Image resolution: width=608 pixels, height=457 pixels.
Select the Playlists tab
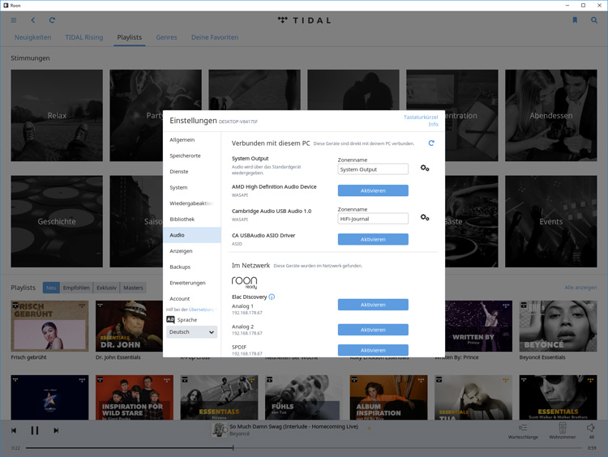coord(130,37)
